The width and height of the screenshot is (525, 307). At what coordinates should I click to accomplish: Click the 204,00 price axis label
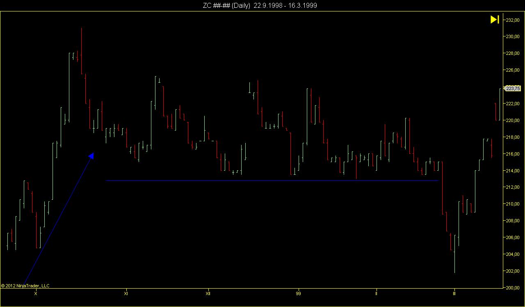(513, 255)
